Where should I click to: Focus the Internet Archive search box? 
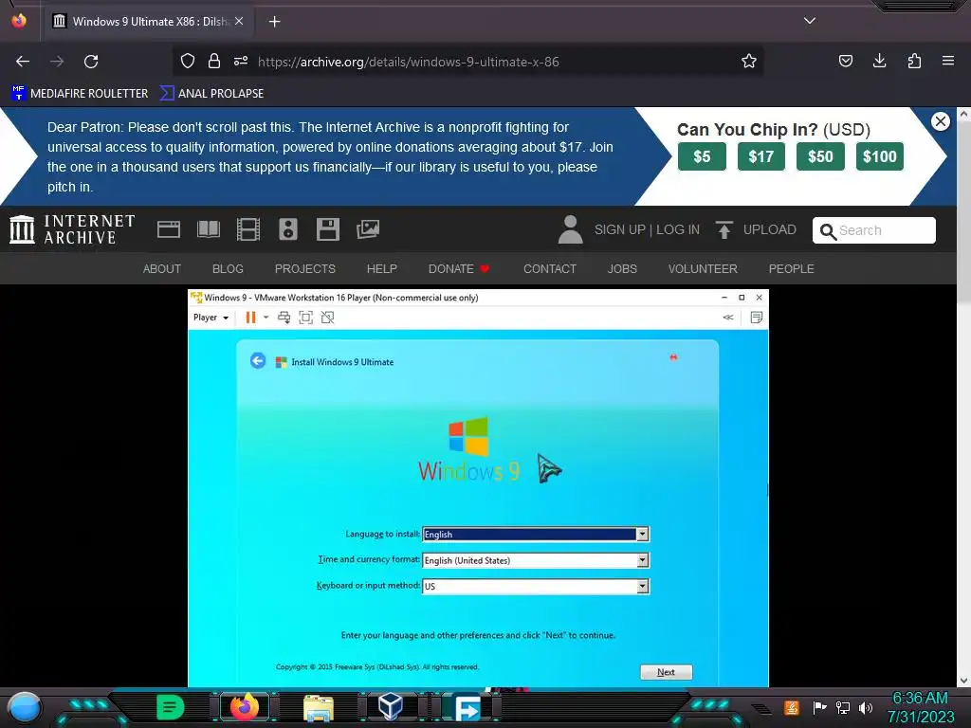pos(873,230)
